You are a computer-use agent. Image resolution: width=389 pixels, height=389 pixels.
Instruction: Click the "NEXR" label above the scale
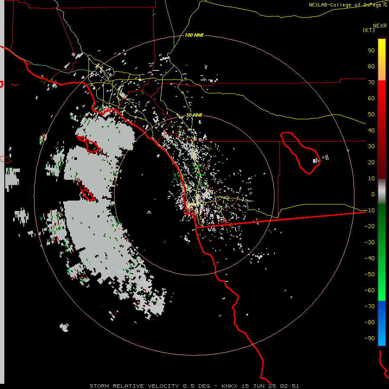380,26
